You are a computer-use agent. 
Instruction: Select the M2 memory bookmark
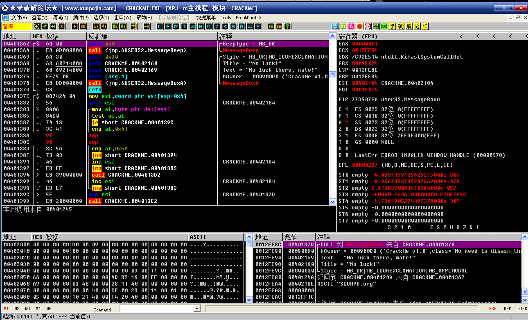[x=17, y=309]
